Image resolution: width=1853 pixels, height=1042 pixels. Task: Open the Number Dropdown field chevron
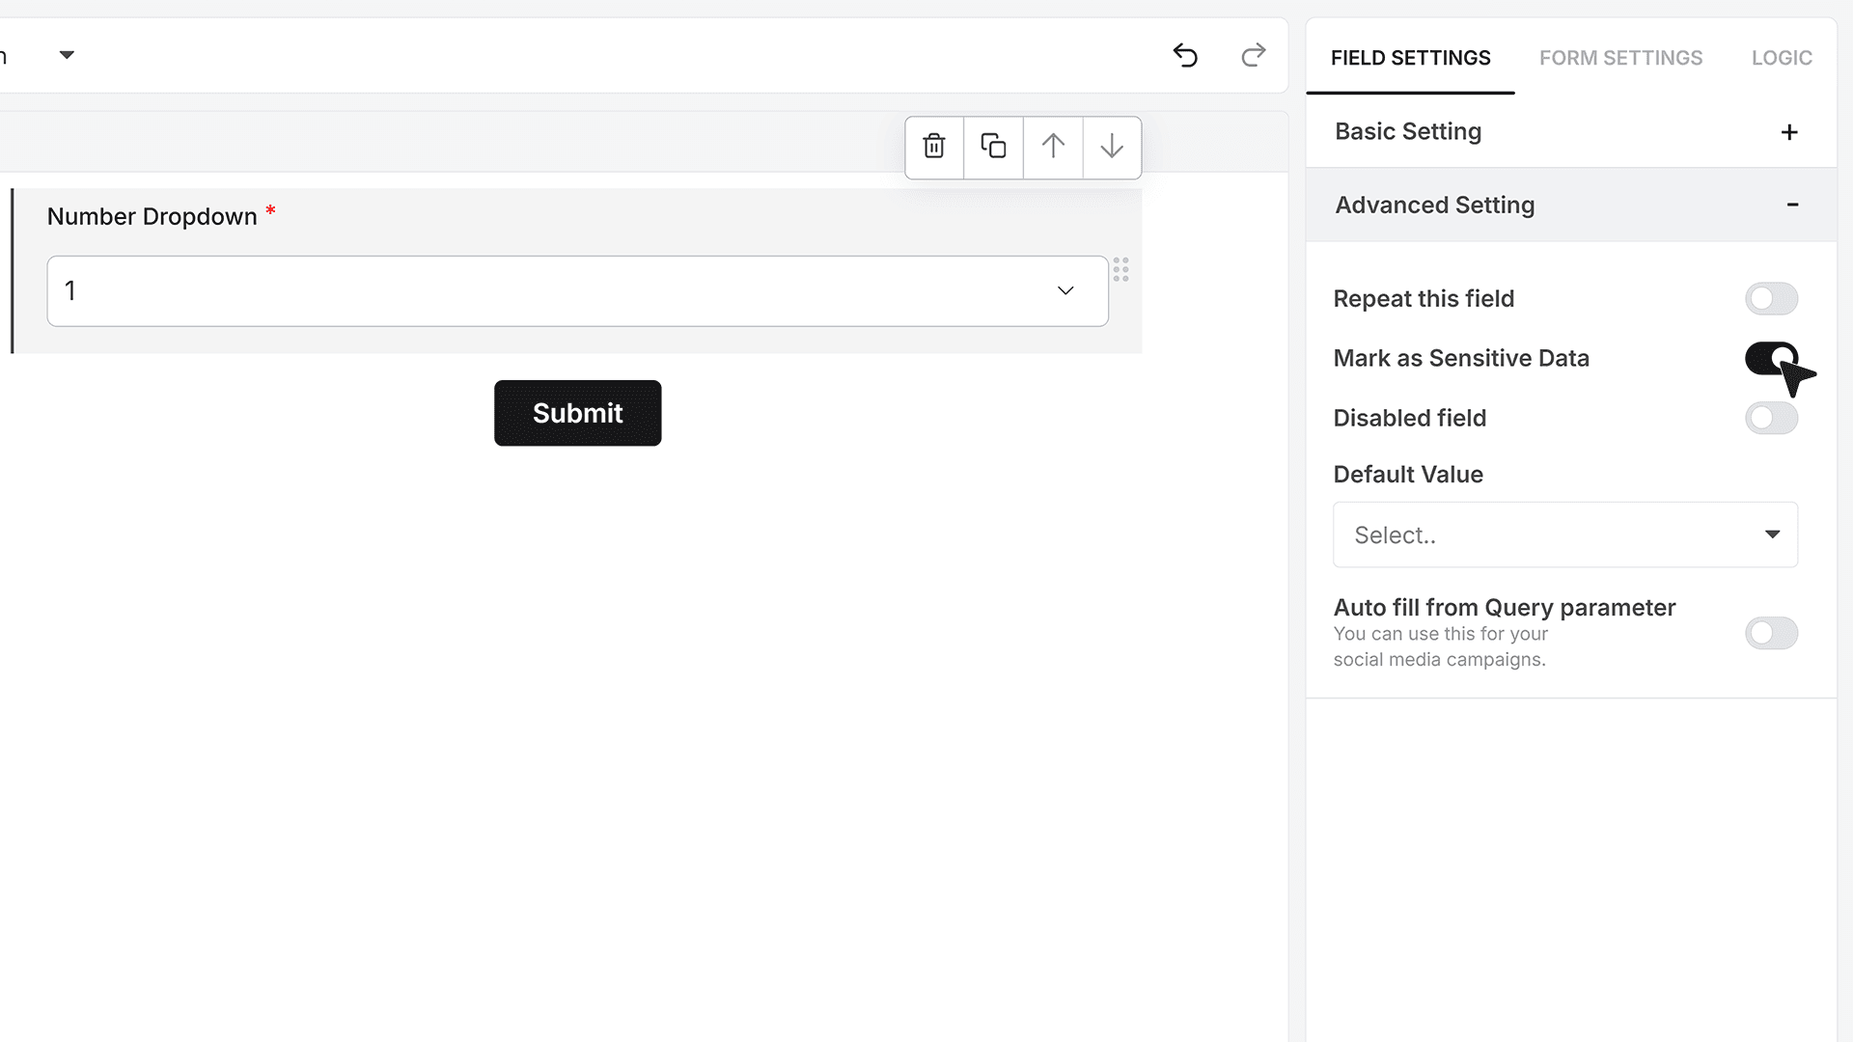(1065, 290)
